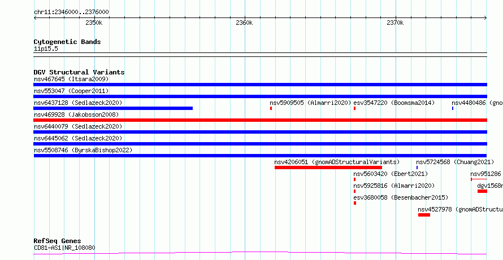Screen dimensions: 503x260
Task: Click the 2360k ruler label
Action: click(x=244, y=23)
